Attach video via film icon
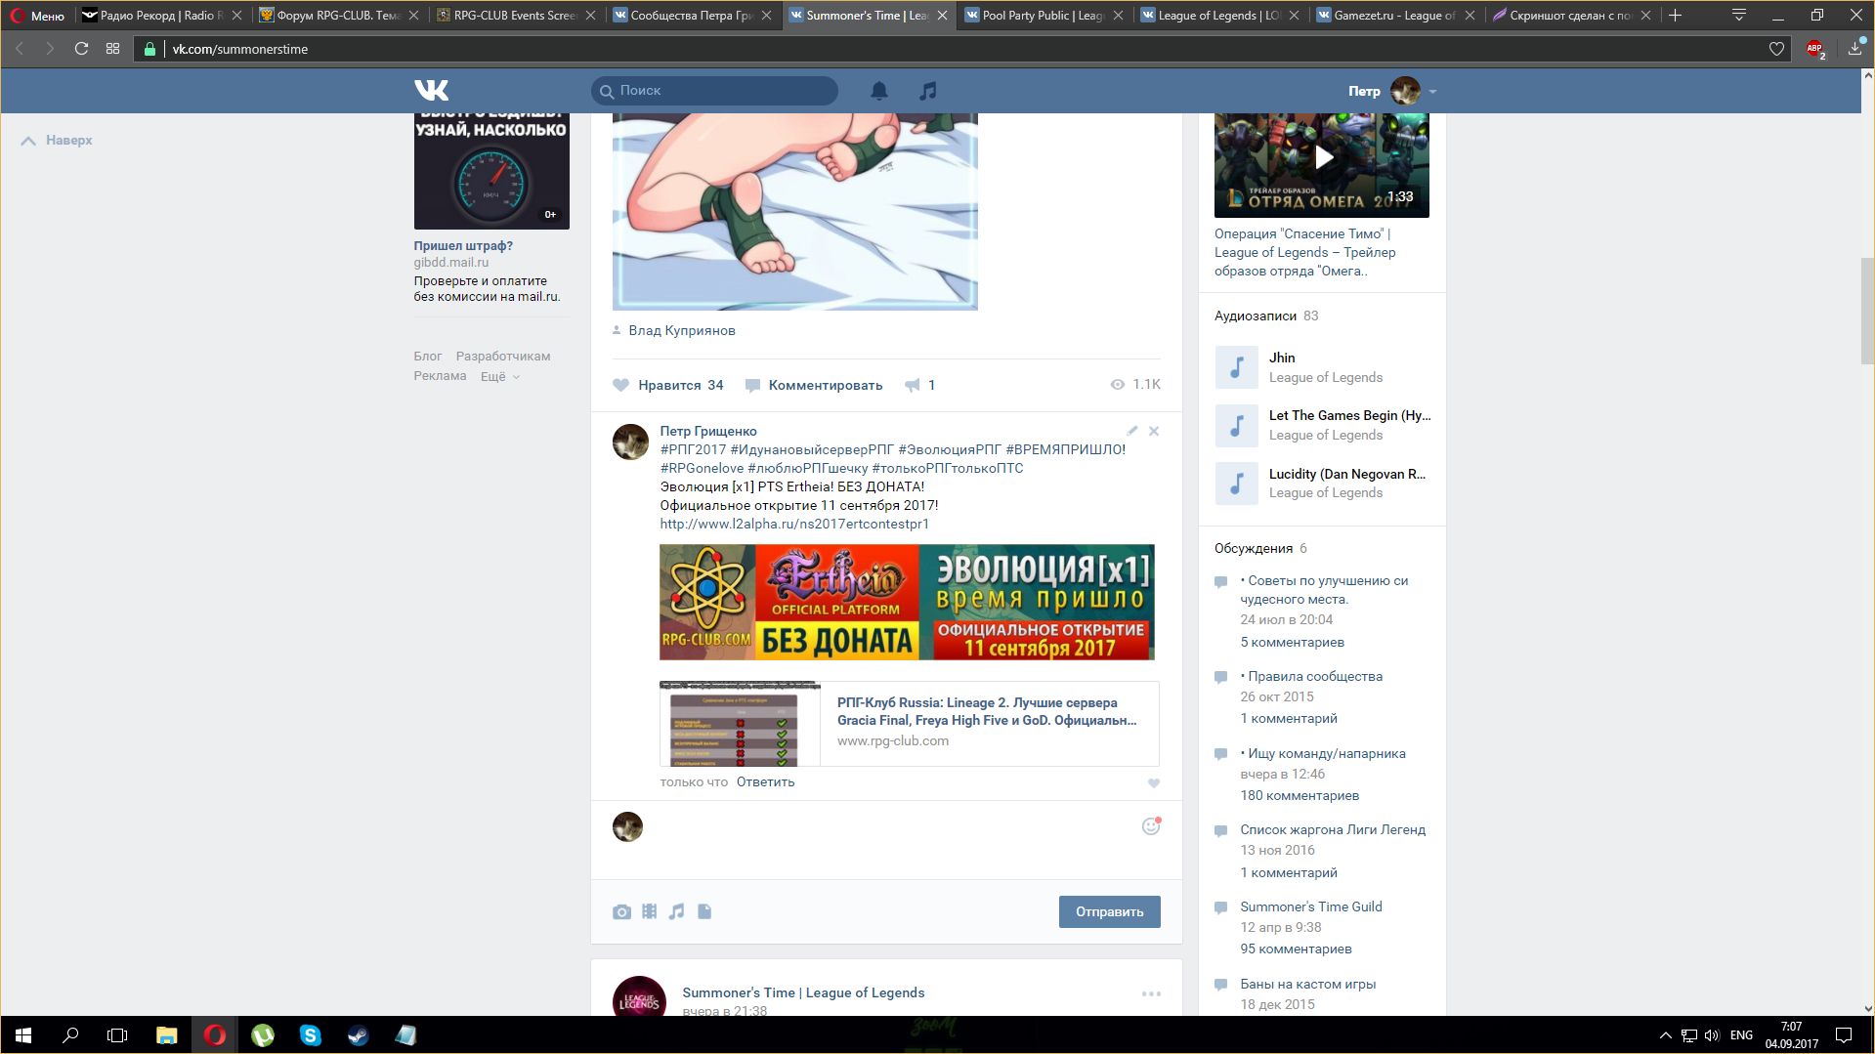This screenshot has height=1054, width=1875. point(649,911)
